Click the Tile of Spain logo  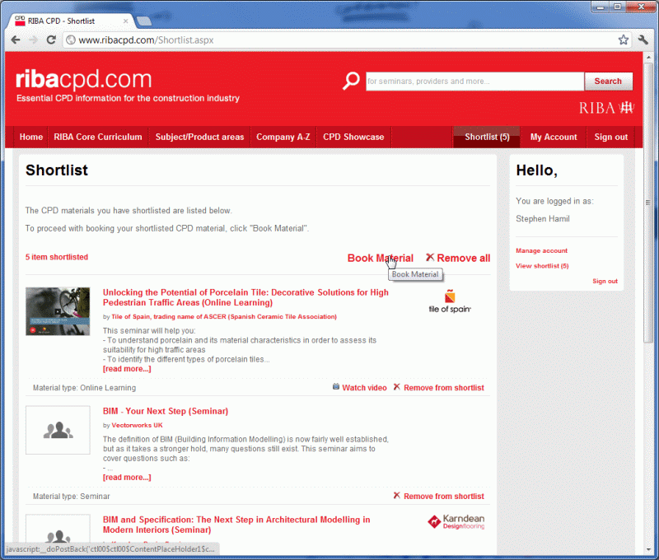(x=450, y=301)
